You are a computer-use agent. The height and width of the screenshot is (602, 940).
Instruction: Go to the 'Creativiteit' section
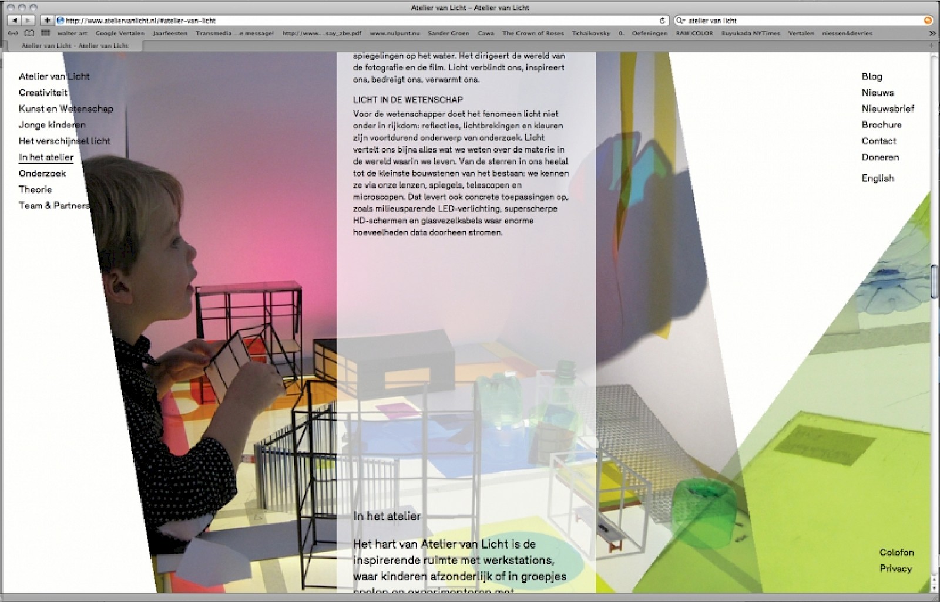coord(43,93)
